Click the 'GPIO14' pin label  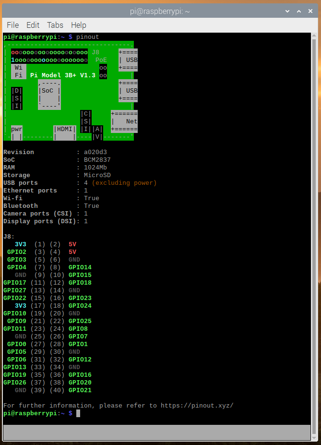(x=80, y=267)
